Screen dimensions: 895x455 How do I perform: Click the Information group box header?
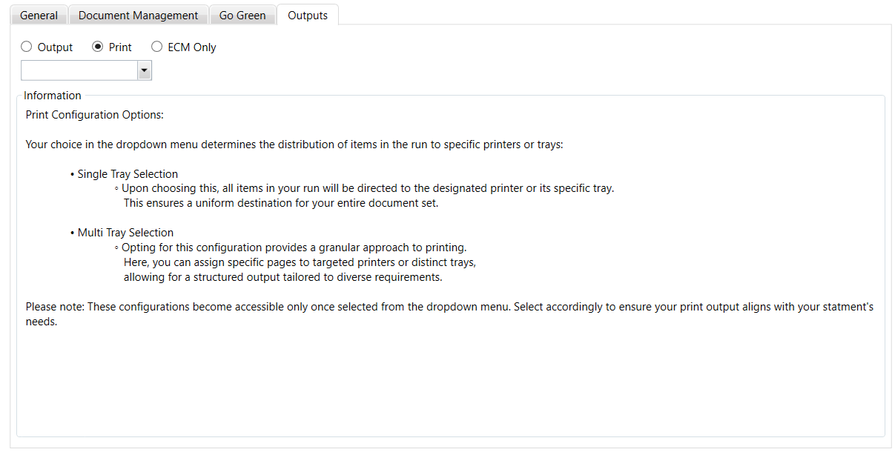point(53,95)
